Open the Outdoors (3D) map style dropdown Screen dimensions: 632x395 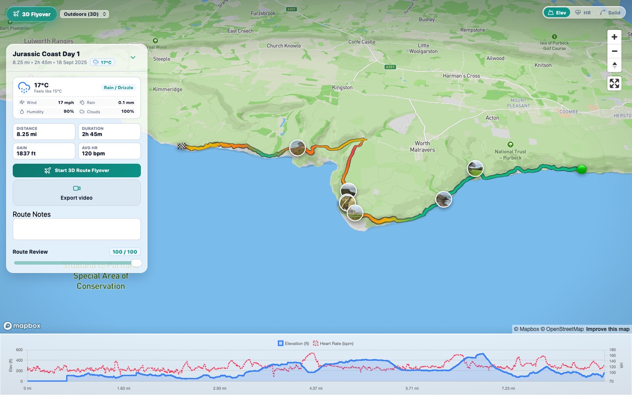point(84,14)
